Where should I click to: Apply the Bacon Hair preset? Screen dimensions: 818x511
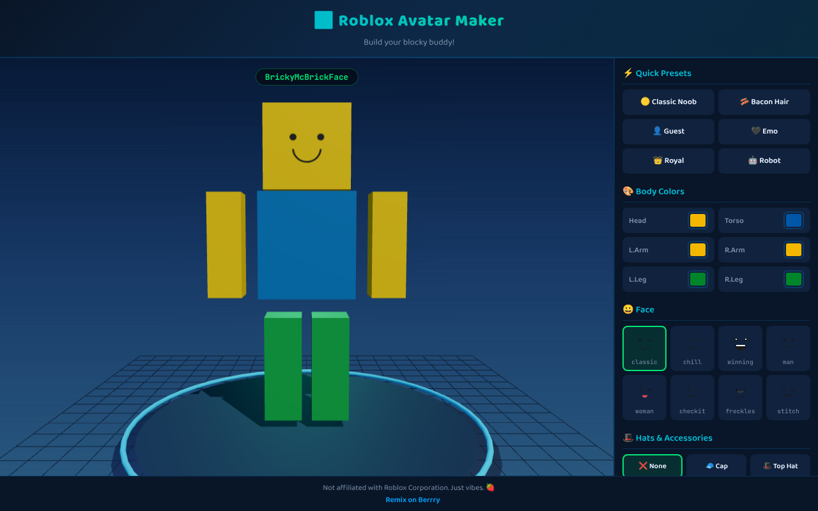pos(764,102)
